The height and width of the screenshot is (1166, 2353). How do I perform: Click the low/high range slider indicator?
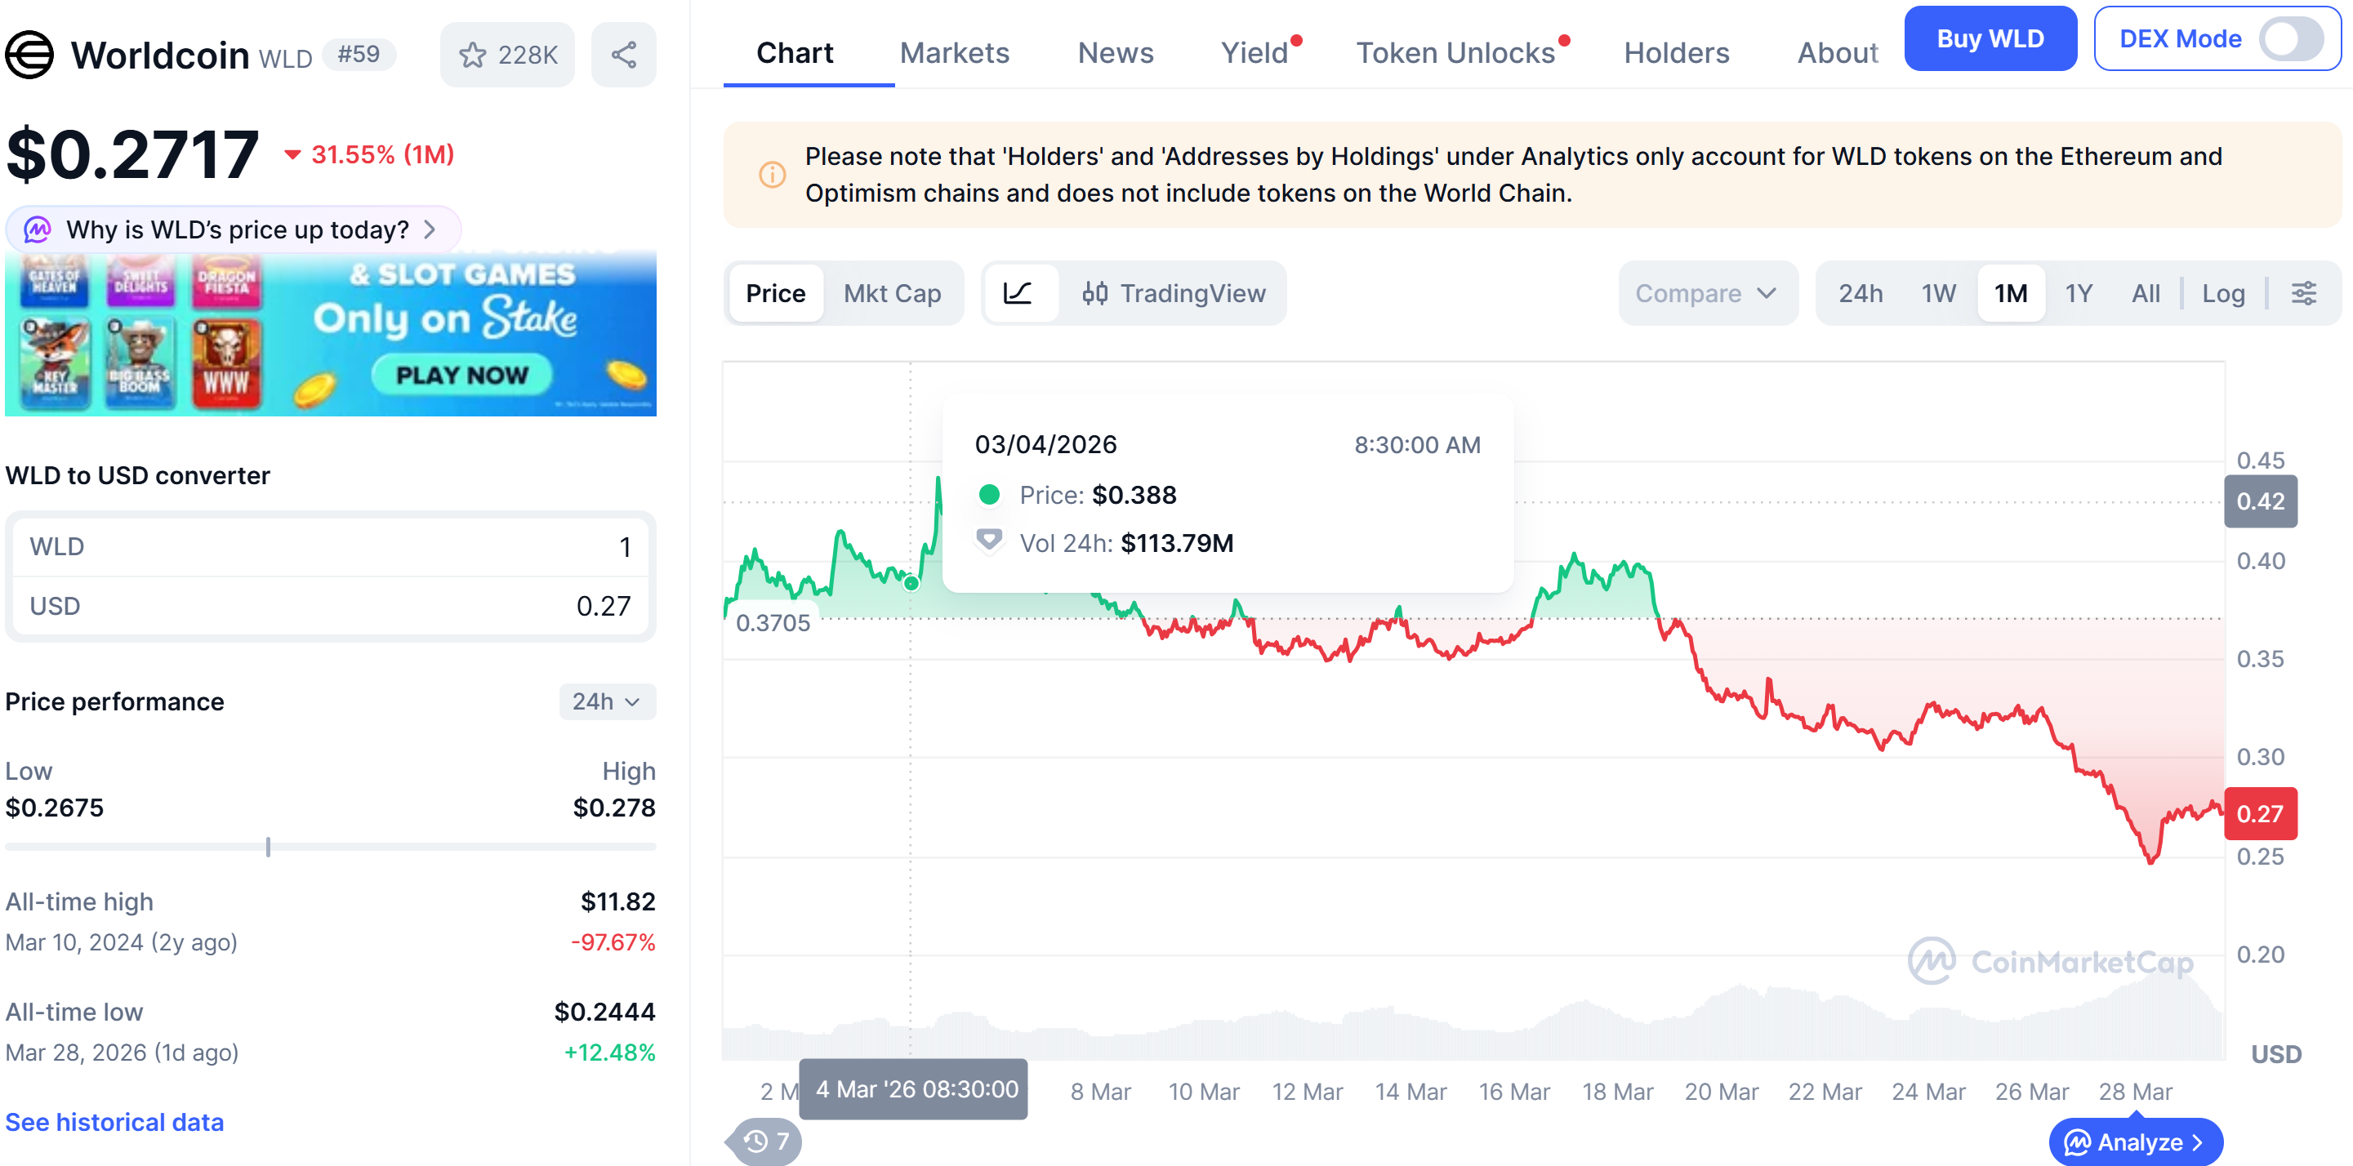click(x=267, y=848)
